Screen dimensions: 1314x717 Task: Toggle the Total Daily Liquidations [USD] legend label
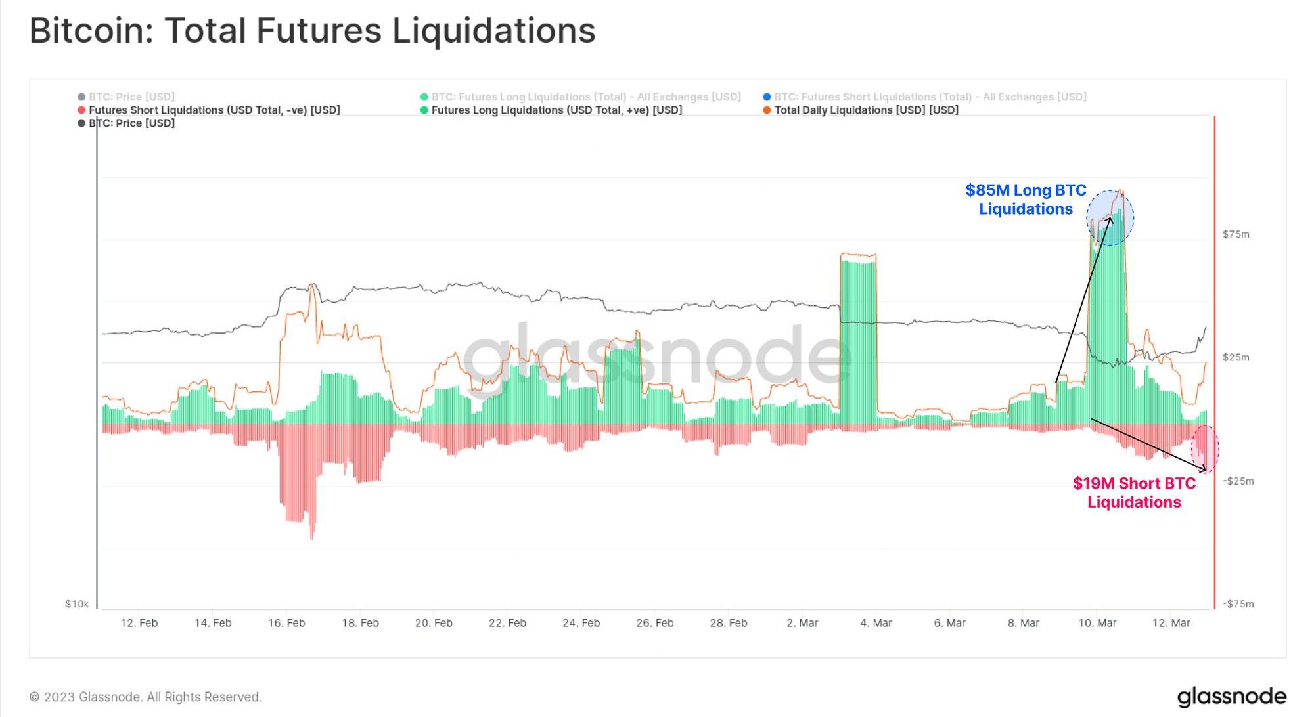point(866,110)
